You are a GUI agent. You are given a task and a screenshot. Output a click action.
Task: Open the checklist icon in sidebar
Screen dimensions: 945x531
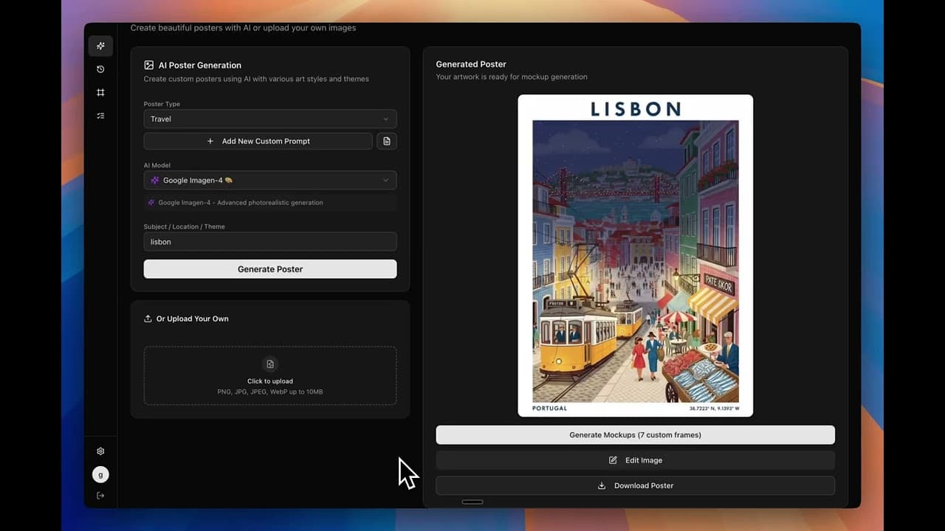click(x=100, y=116)
